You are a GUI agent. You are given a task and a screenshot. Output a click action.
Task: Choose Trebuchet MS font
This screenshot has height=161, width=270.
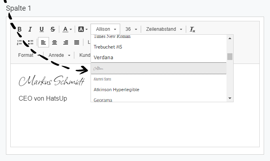[109, 47]
